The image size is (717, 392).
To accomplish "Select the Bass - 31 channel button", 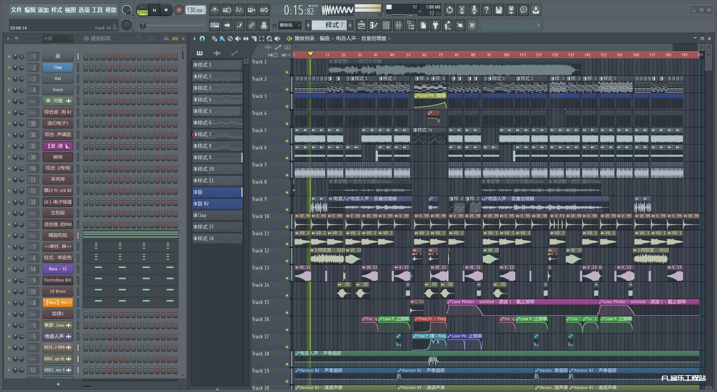I will pos(58,269).
